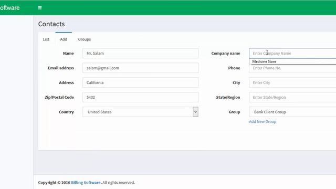
Task: Click the Phone number input field
Action: click(292, 68)
